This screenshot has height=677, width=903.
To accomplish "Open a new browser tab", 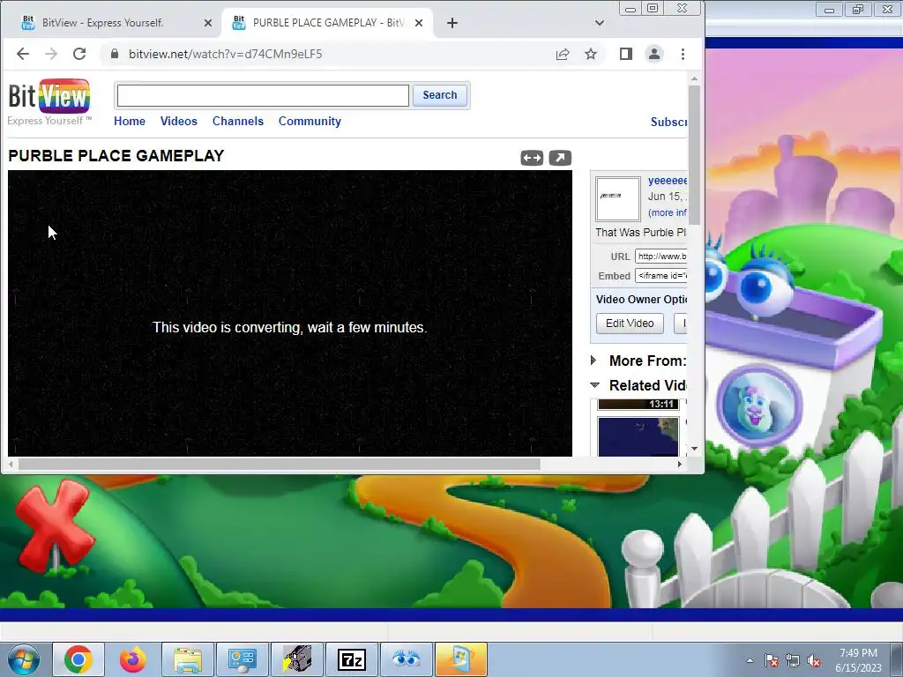I will pos(452,23).
